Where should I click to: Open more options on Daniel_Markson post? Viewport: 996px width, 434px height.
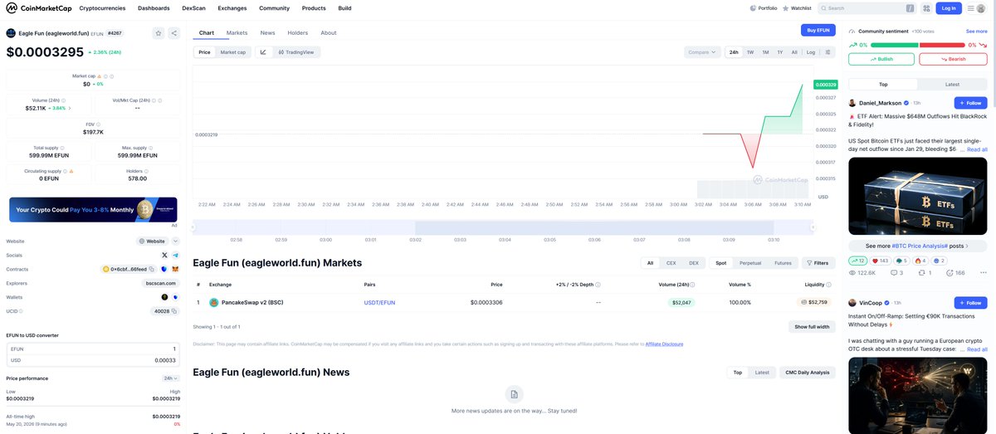click(x=984, y=272)
